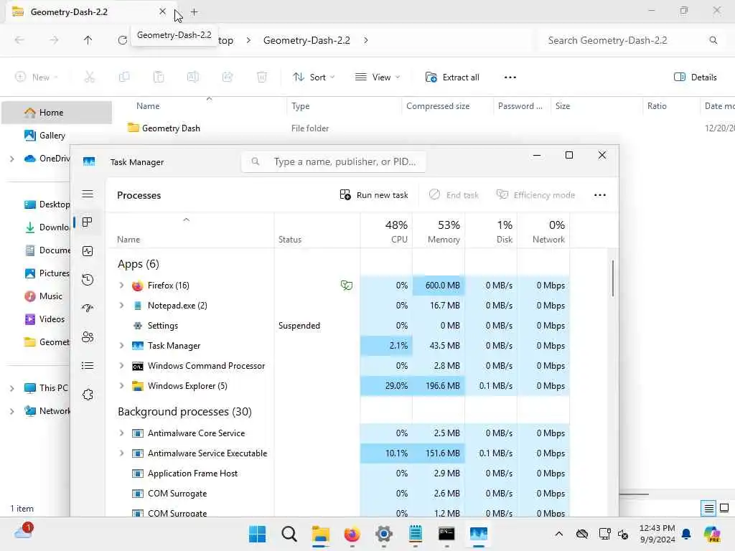Sort processes by Status column
The width and height of the screenshot is (735, 551).
click(317, 231)
